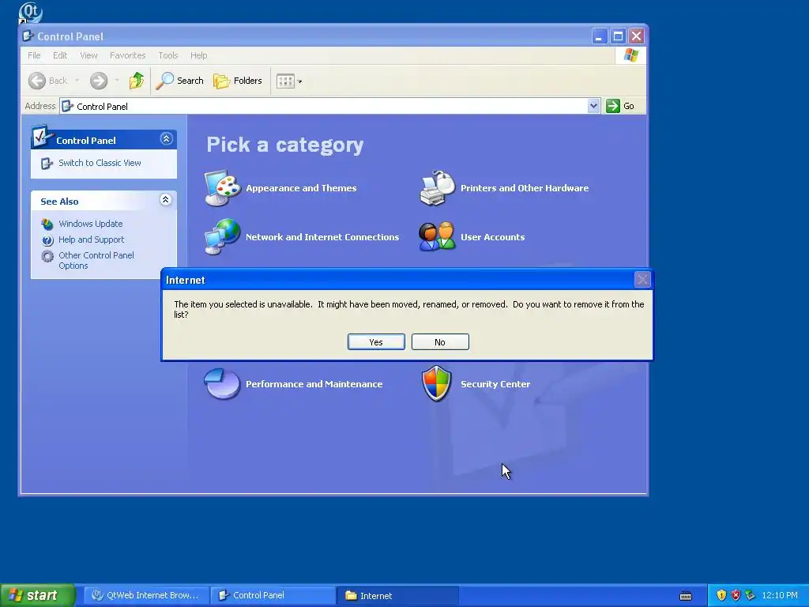The width and height of the screenshot is (809, 607).
Task: Click the Start button
Action: click(x=38, y=595)
